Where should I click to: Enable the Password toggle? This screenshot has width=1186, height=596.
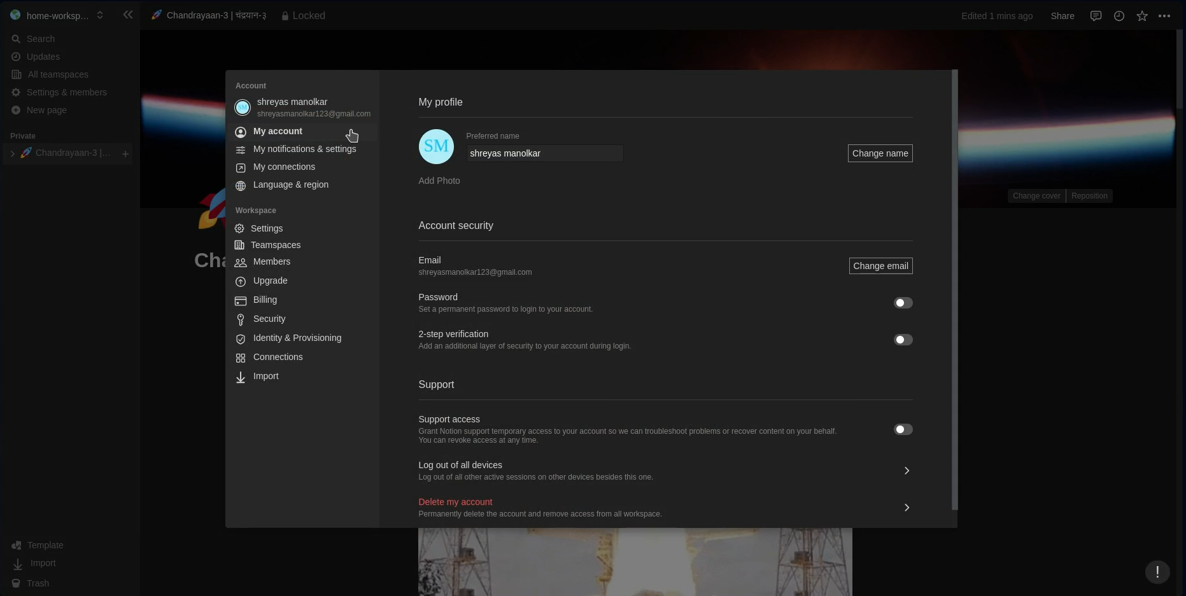pos(903,303)
